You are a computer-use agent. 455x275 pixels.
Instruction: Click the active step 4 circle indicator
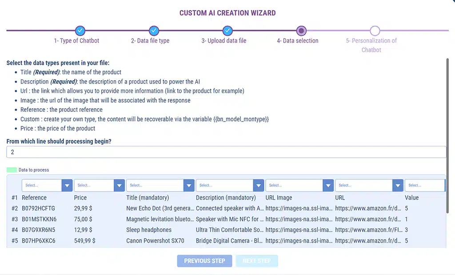(301, 31)
